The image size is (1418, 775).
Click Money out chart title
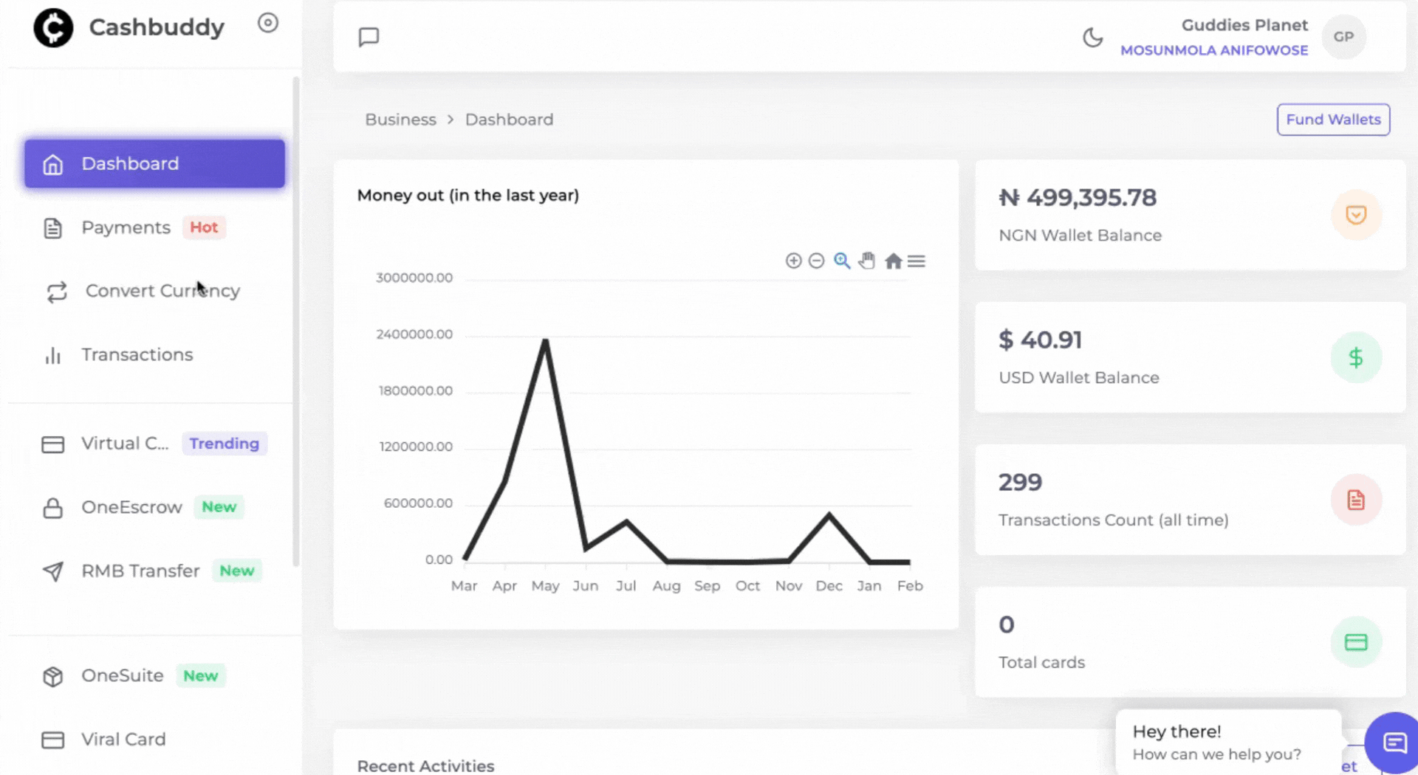[x=467, y=196]
